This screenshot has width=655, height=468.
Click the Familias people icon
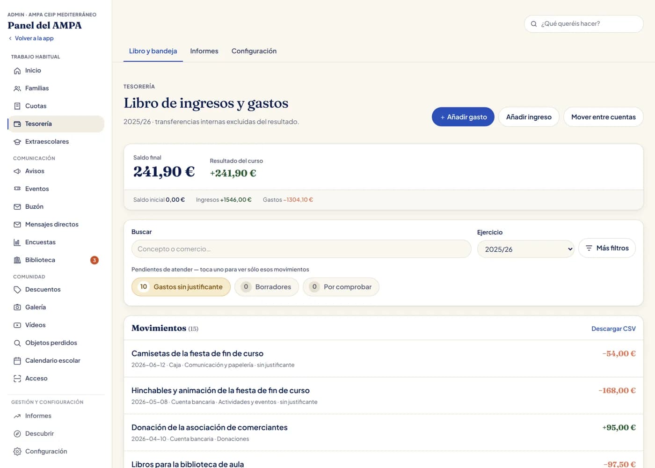coord(17,88)
